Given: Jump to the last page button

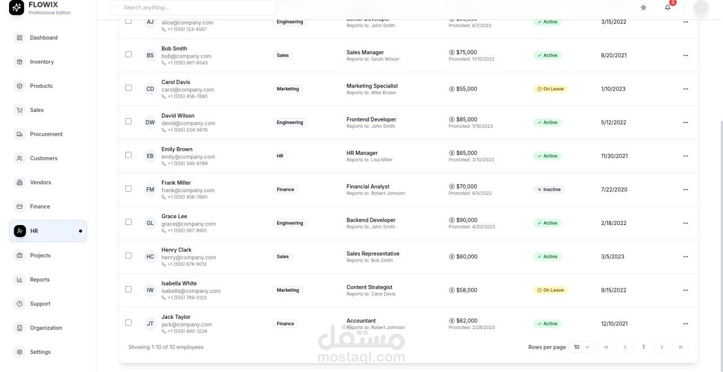Looking at the screenshot, I should [681, 347].
